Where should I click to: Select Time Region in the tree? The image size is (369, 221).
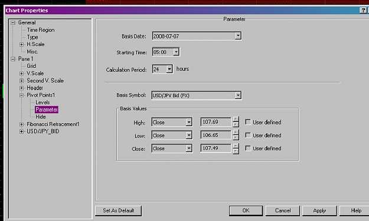(x=41, y=30)
